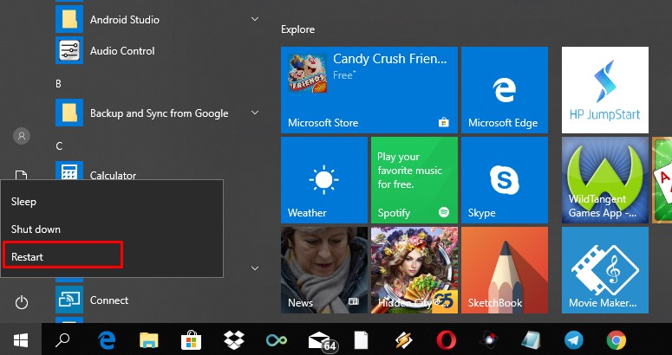Image resolution: width=672 pixels, height=355 pixels.
Task: Open the infinity-loop app in the taskbar
Action: pos(276,340)
